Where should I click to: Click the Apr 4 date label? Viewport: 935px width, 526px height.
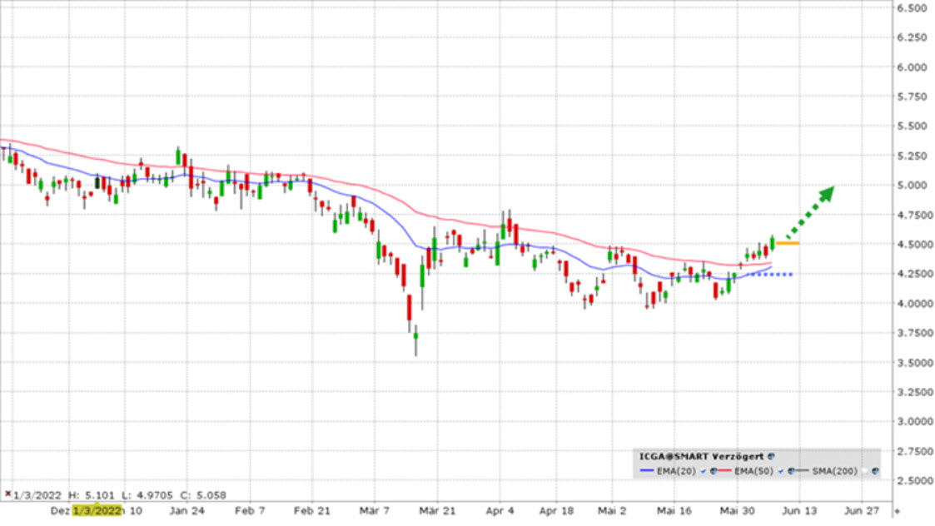(x=500, y=510)
